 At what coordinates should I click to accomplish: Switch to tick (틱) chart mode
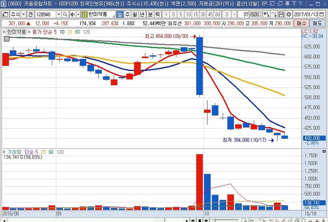coord(158,14)
